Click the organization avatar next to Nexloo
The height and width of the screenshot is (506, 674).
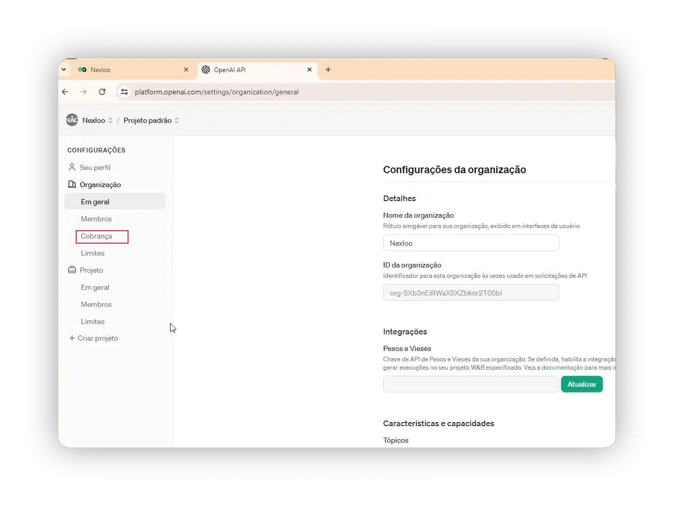pos(72,120)
